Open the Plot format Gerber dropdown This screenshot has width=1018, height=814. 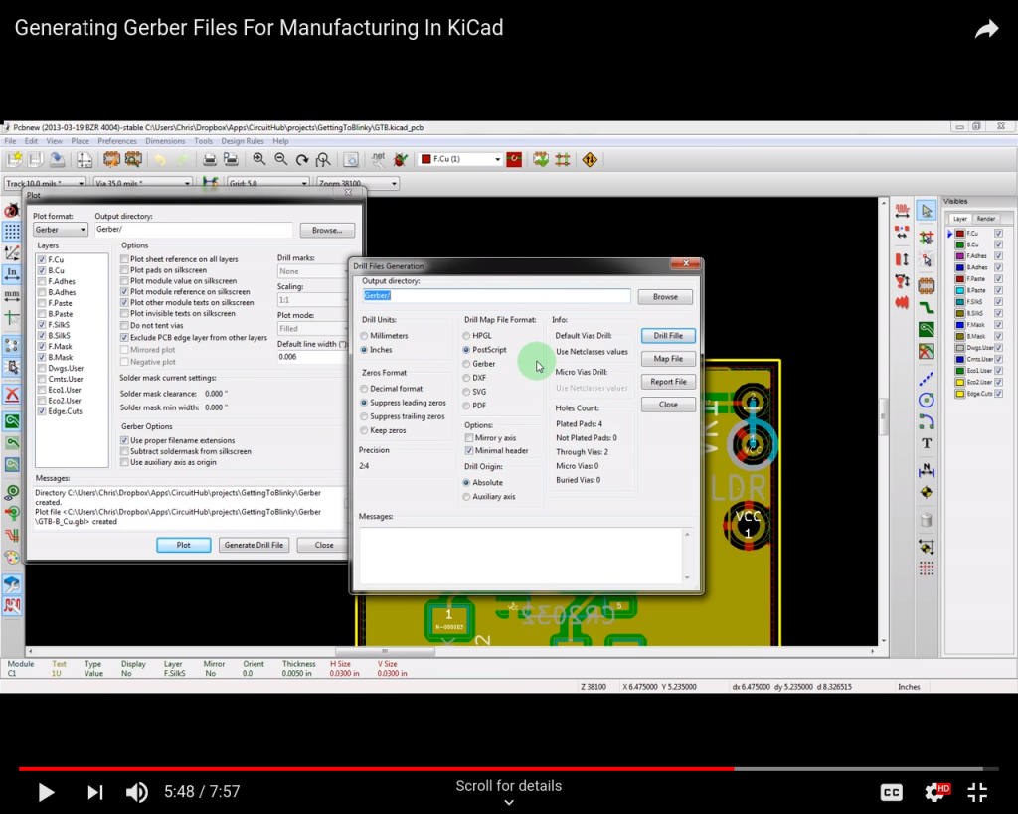point(61,230)
